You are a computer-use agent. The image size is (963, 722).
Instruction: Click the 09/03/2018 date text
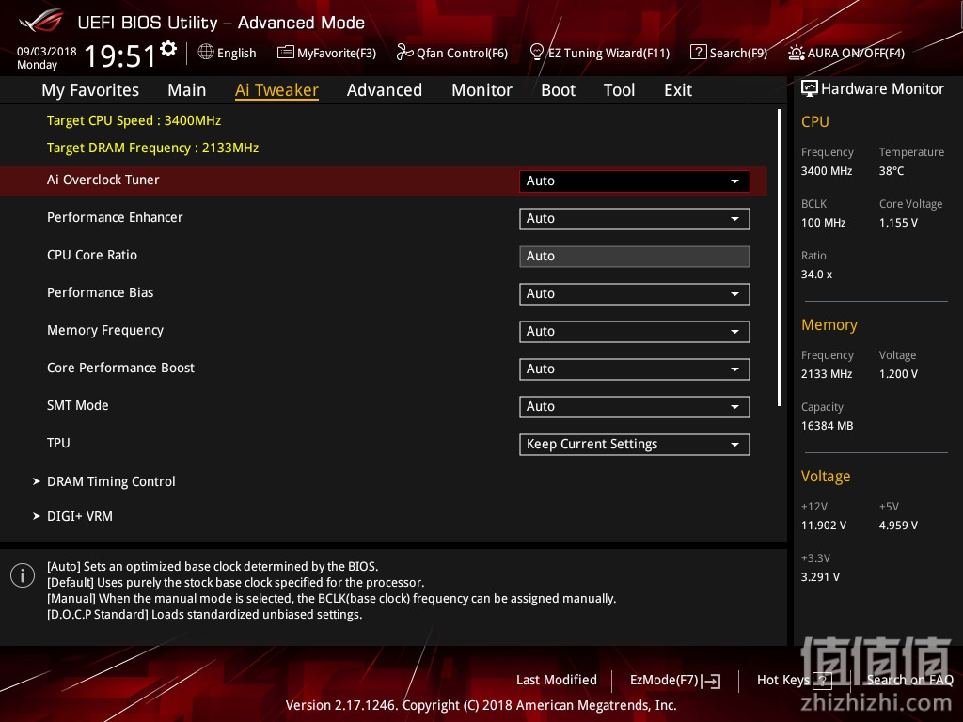47,51
